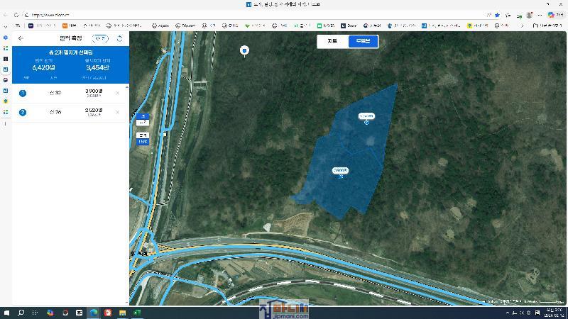Viewport: 568px width, 319px height.
Task: Click the refresh icon in the panel header
Action: (x=119, y=38)
